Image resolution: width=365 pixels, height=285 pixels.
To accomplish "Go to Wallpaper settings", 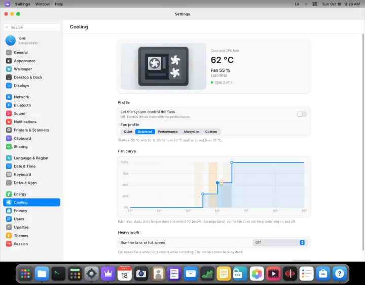I will point(31,69).
